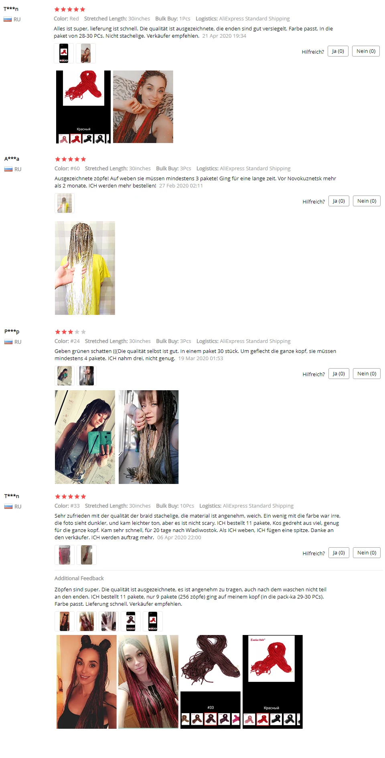385x758 pixels.
Task: Open first small thumbnail in P***p's review
Action: coord(65,376)
